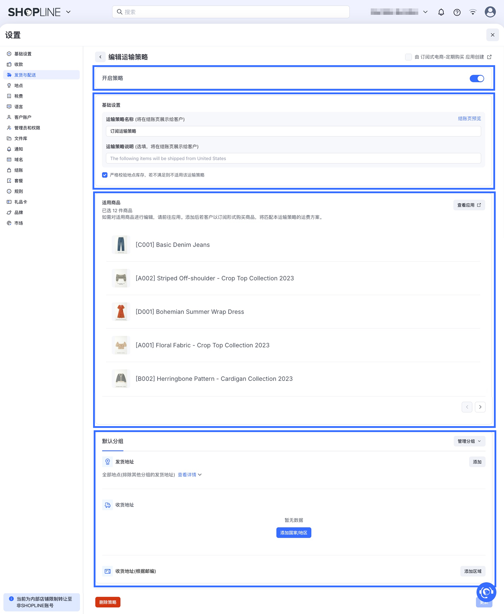Select the 默认分组 tab
The width and height of the screenshot is (504, 614).
(113, 441)
